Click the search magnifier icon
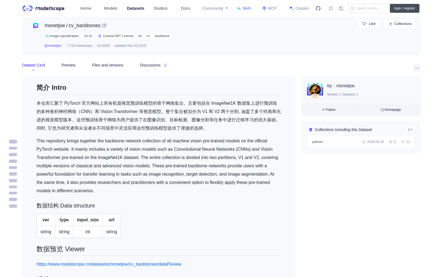 [x=352, y=8]
